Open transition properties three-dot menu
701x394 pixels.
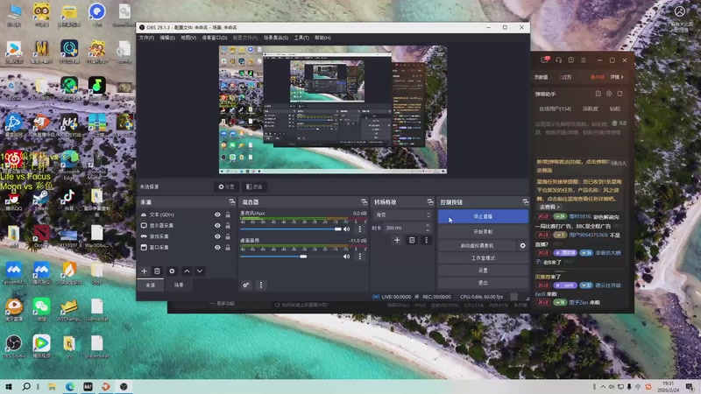pyautogui.click(x=426, y=240)
